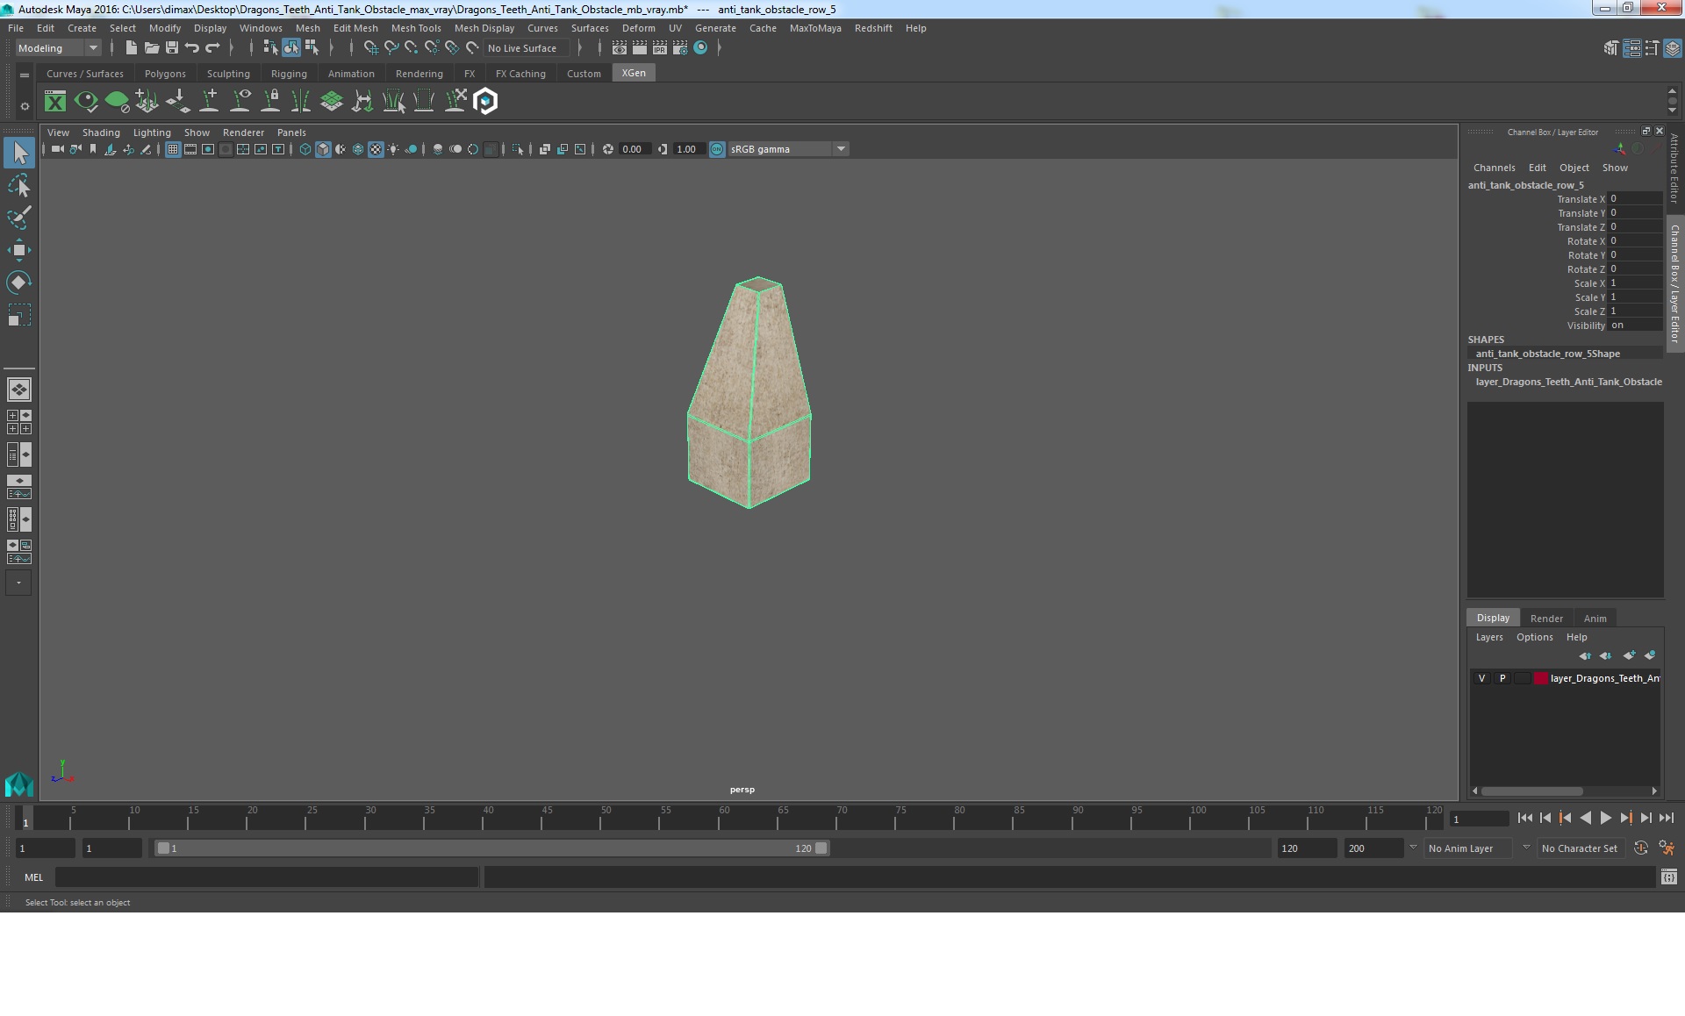Jump to end of playback range

point(1666,818)
